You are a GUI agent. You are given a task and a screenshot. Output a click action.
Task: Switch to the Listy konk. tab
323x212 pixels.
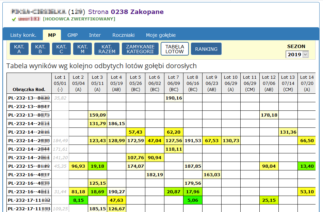tap(23, 35)
